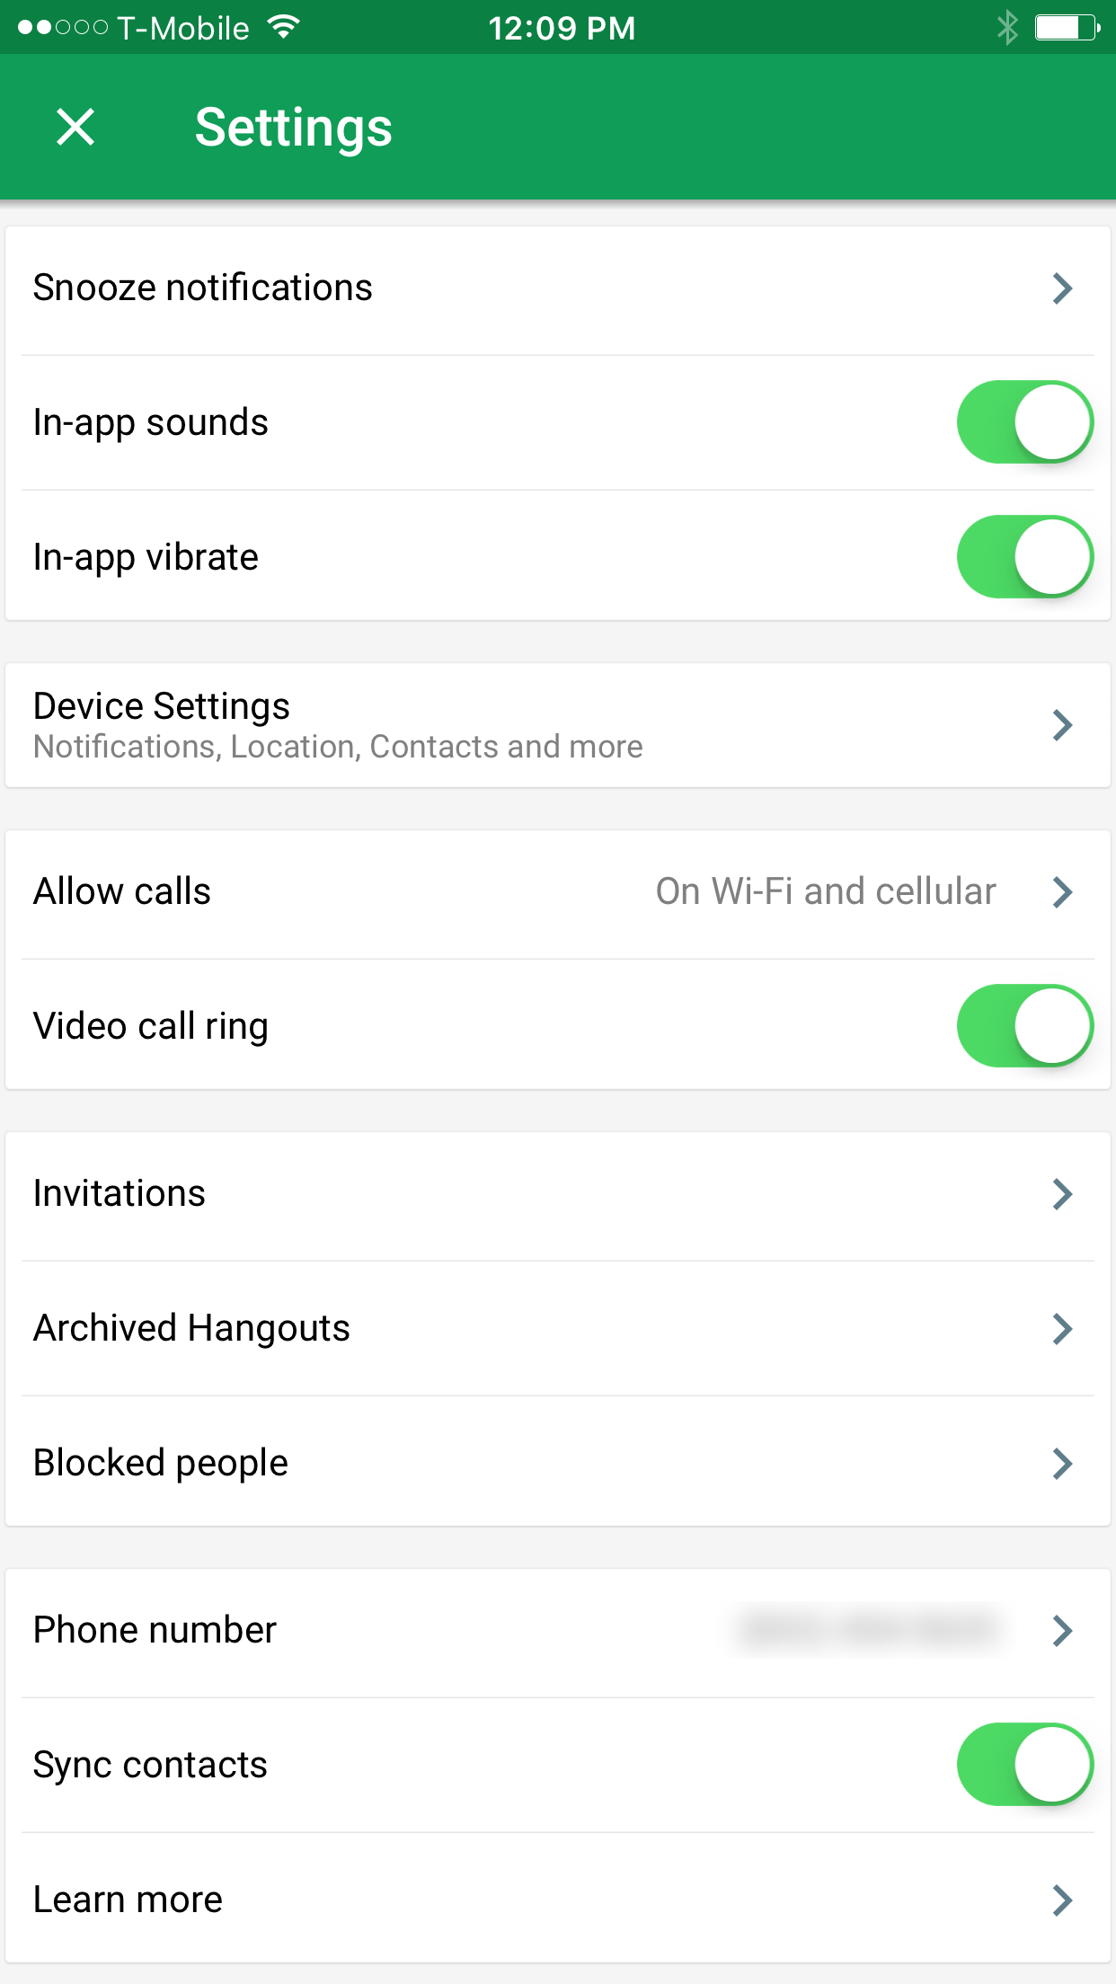Viewport: 1116px width, 1984px height.
Task: Toggle Video call ring off
Action: tap(1025, 1026)
